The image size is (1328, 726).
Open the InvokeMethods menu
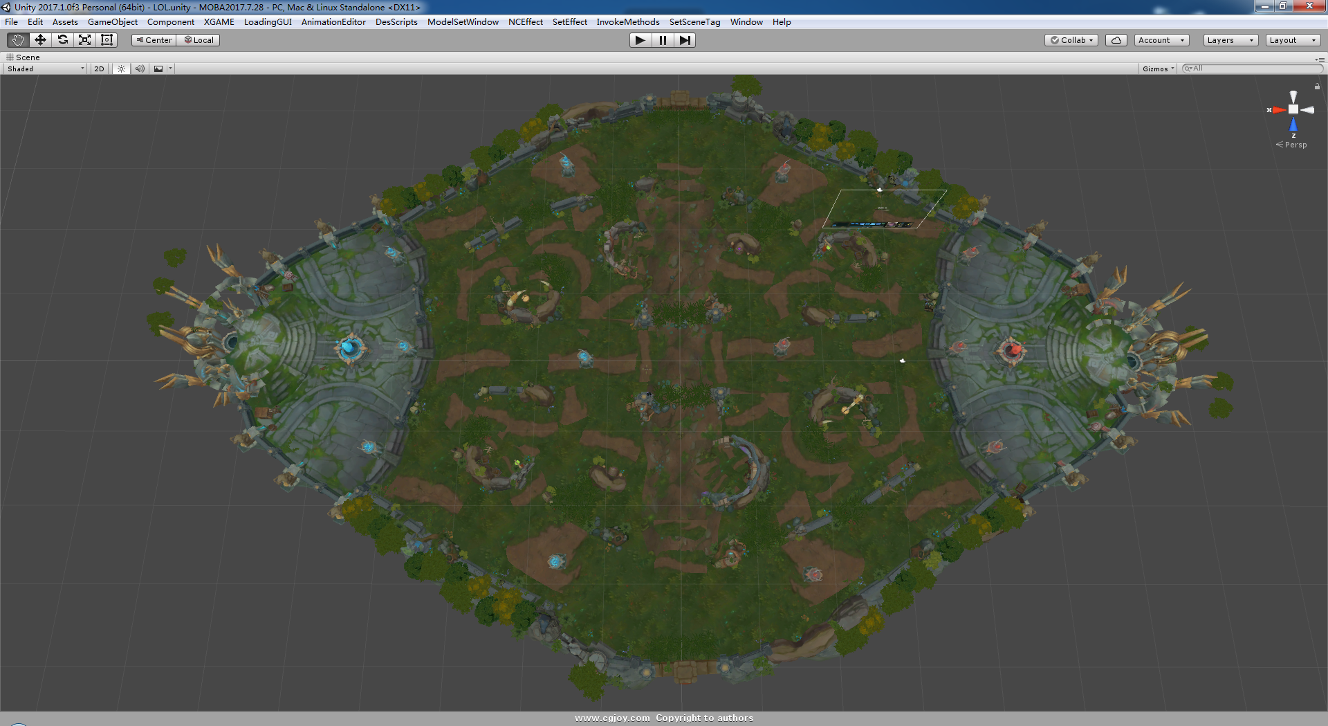[x=628, y=22]
